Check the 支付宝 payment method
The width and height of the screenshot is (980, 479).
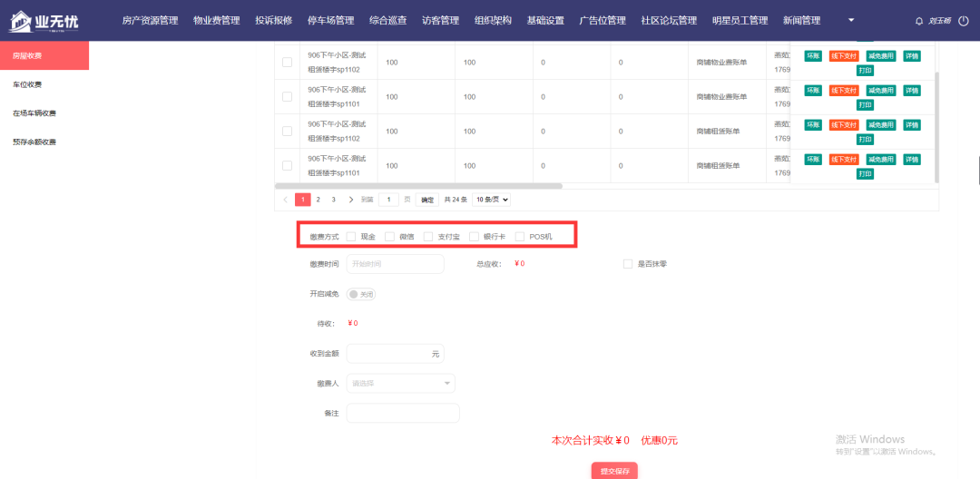(428, 237)
